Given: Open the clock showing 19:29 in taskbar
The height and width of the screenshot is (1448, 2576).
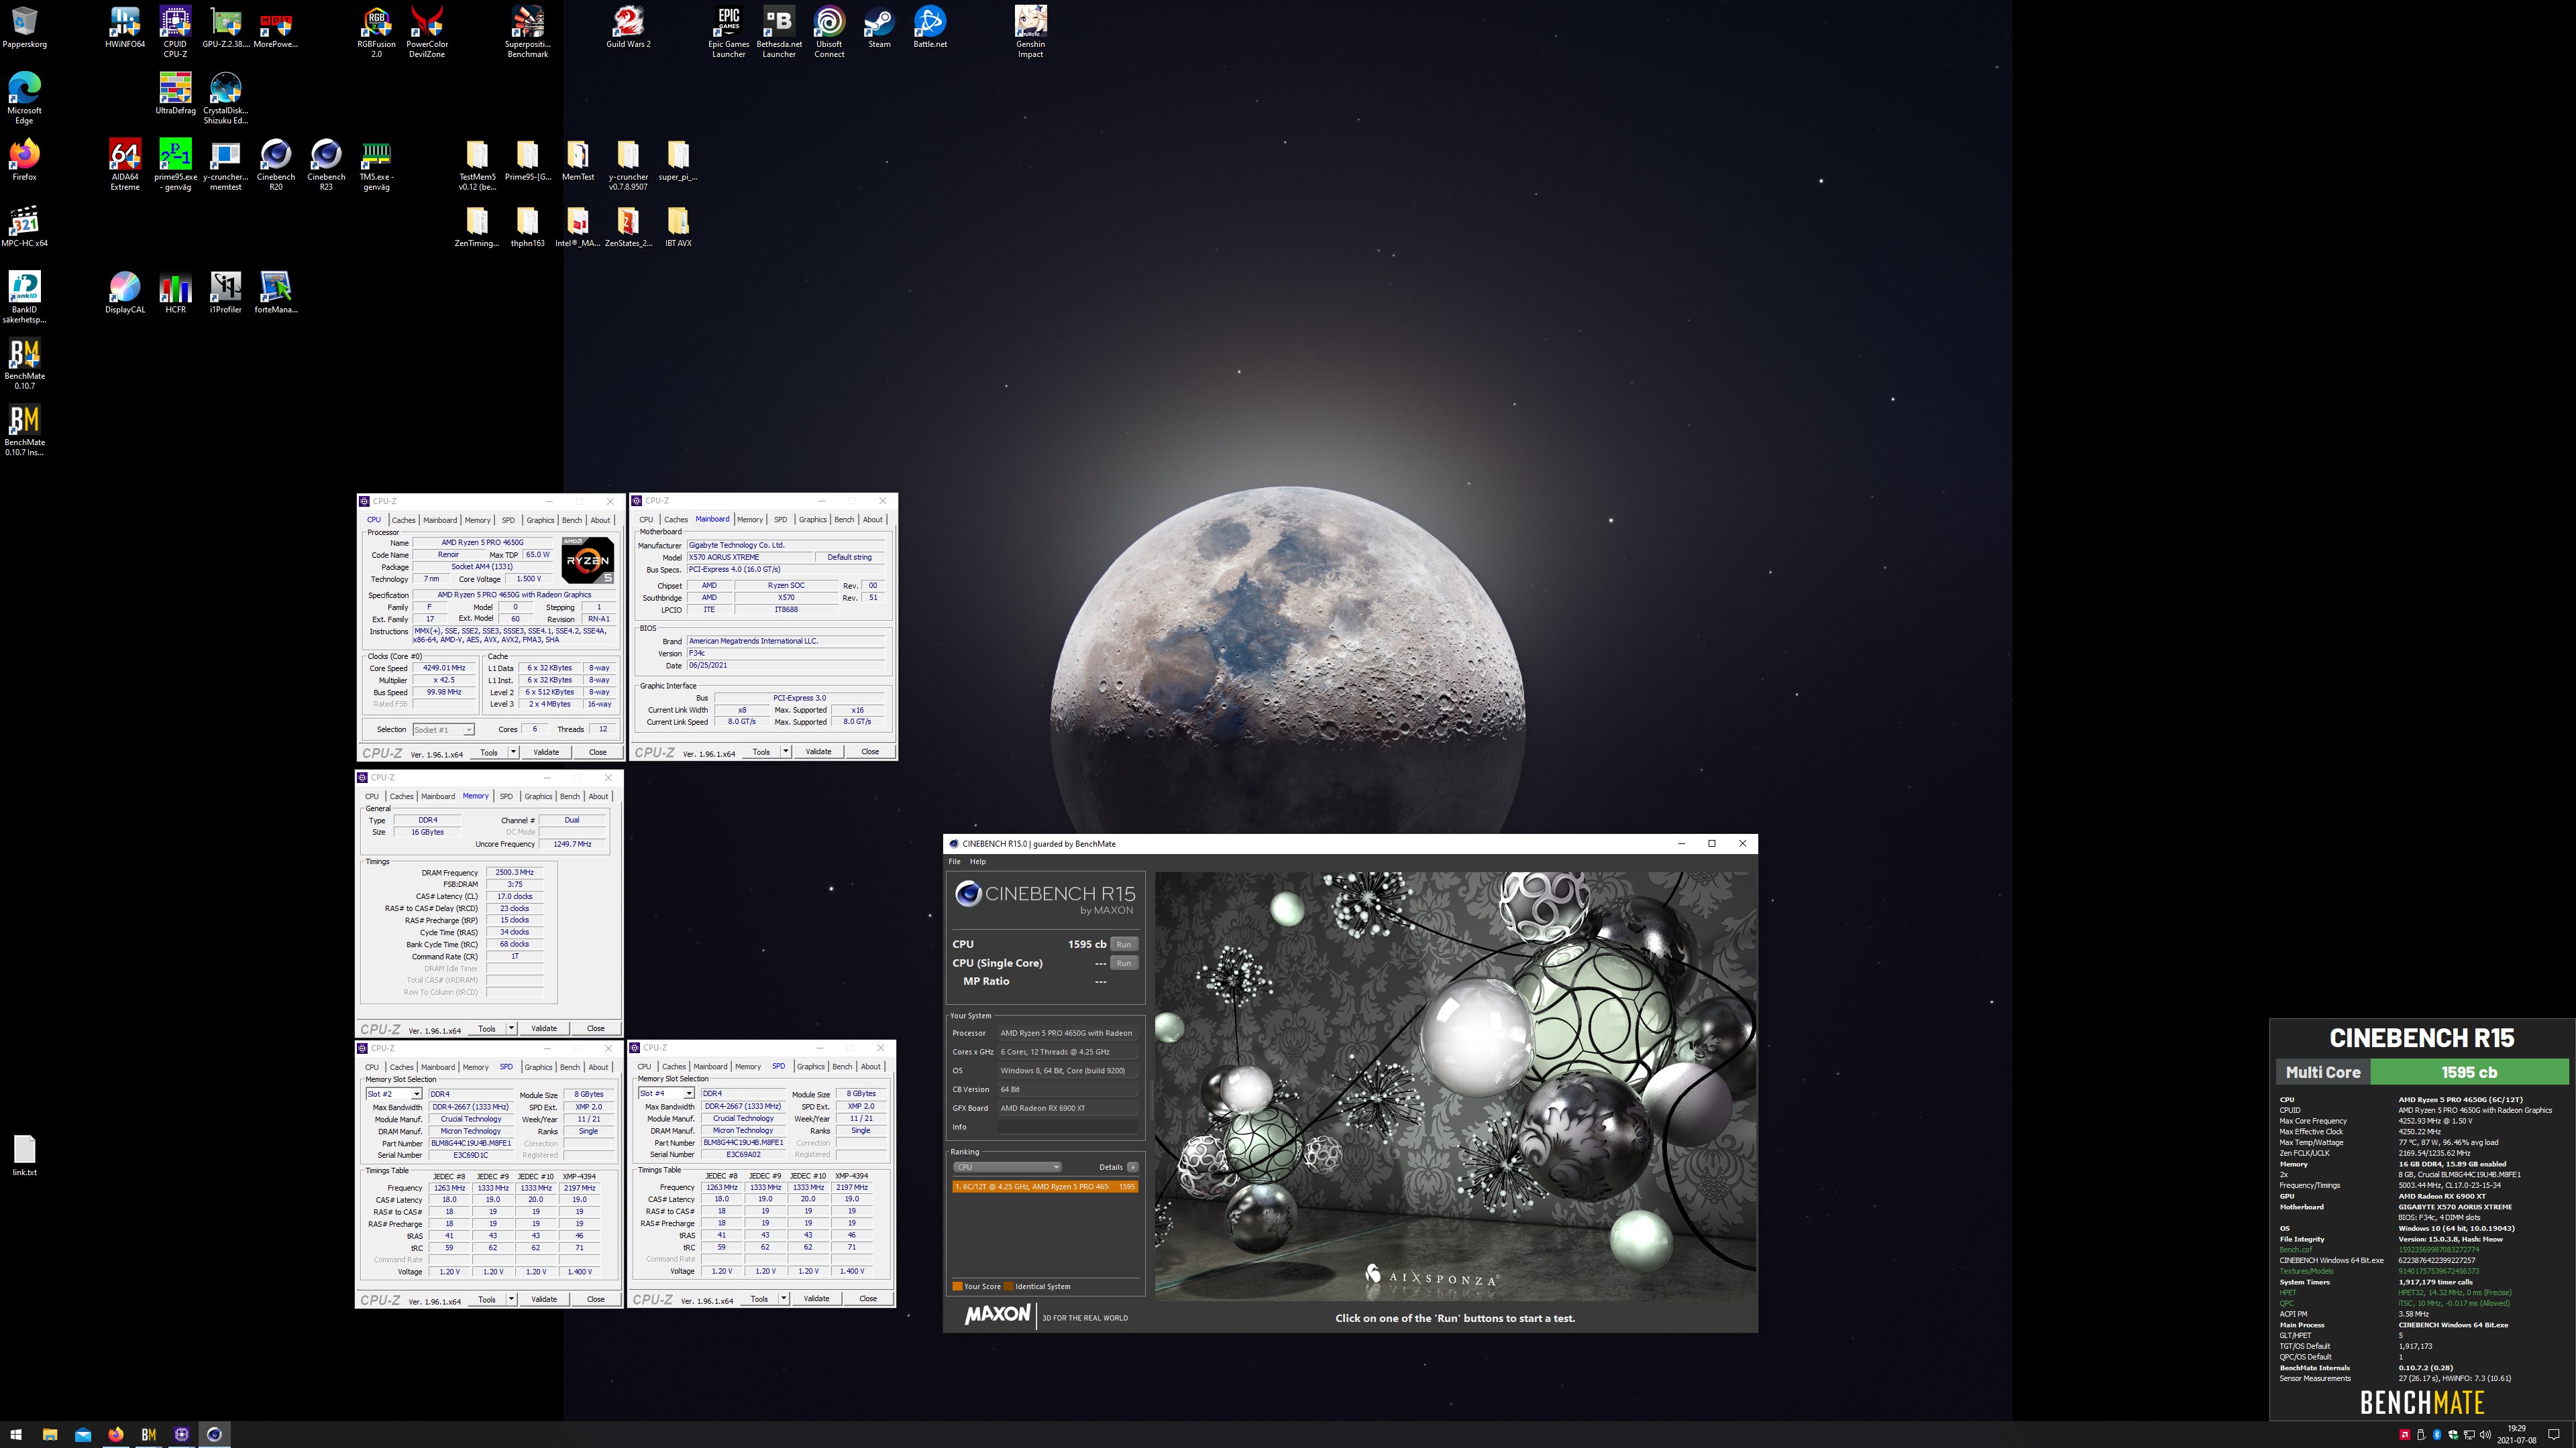Looking at the screenshot, I should (x=2516, y=1434).
